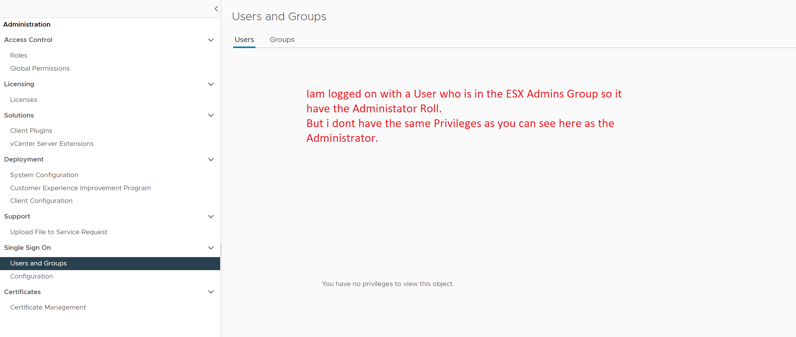Open Customer Experience Improvement Program

(80, 188)
